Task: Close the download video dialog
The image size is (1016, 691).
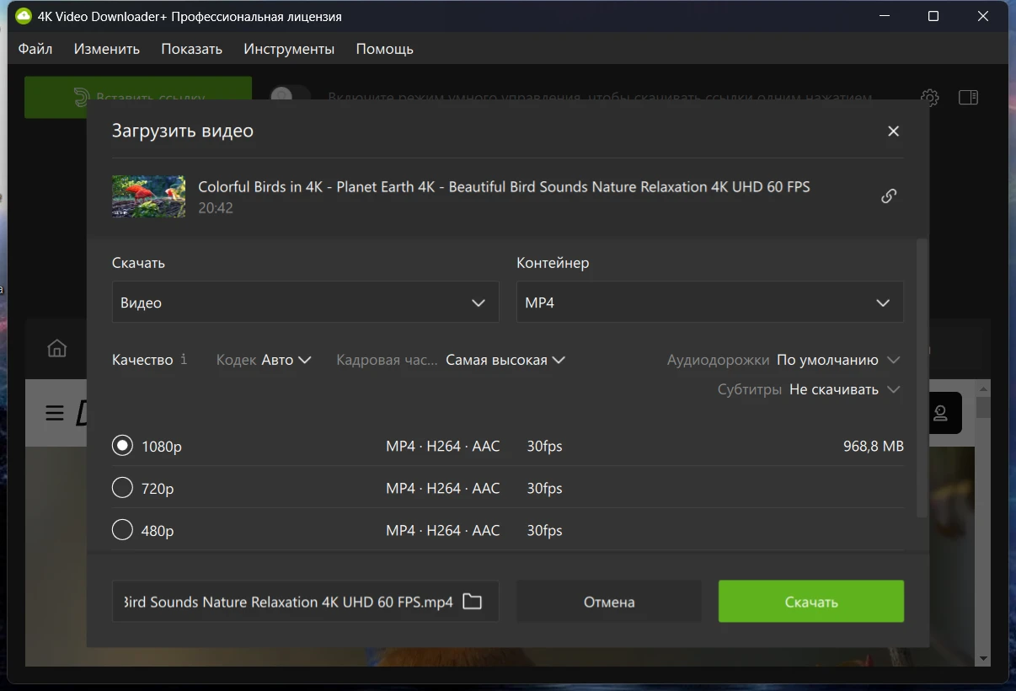Action: point(893,131)
